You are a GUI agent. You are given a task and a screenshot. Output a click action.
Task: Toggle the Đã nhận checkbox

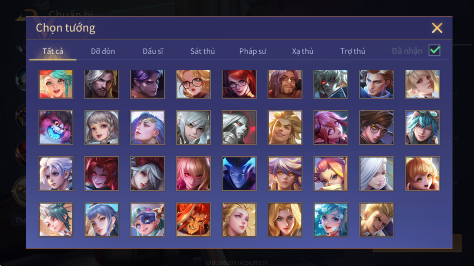click(x=435, y=50)
